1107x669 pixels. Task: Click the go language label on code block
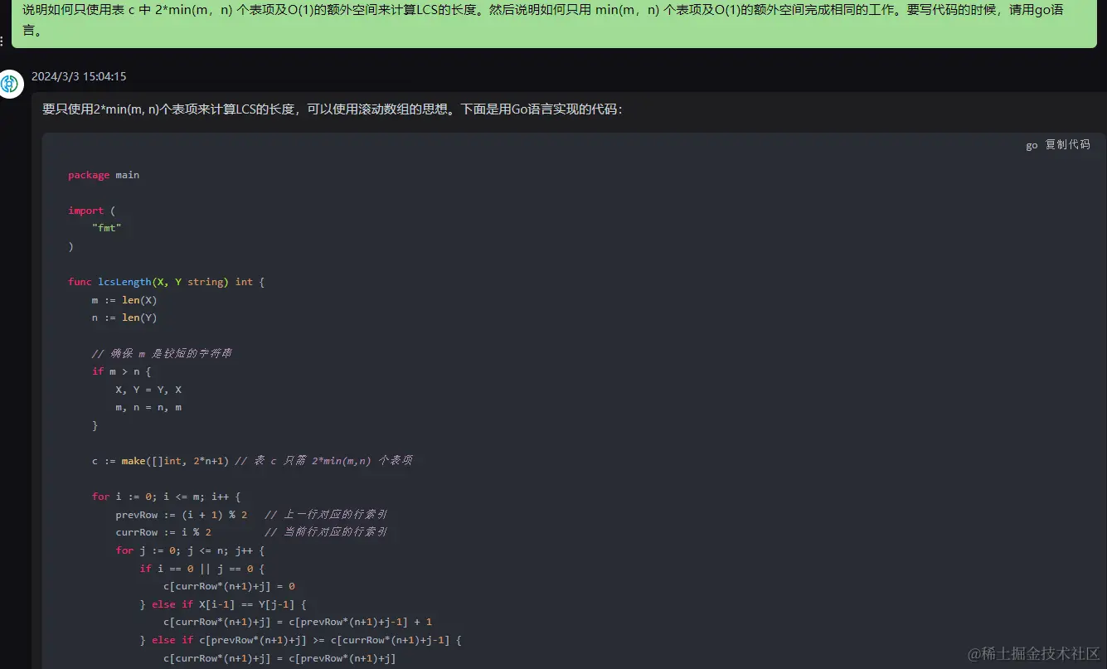coord(1032,145)
